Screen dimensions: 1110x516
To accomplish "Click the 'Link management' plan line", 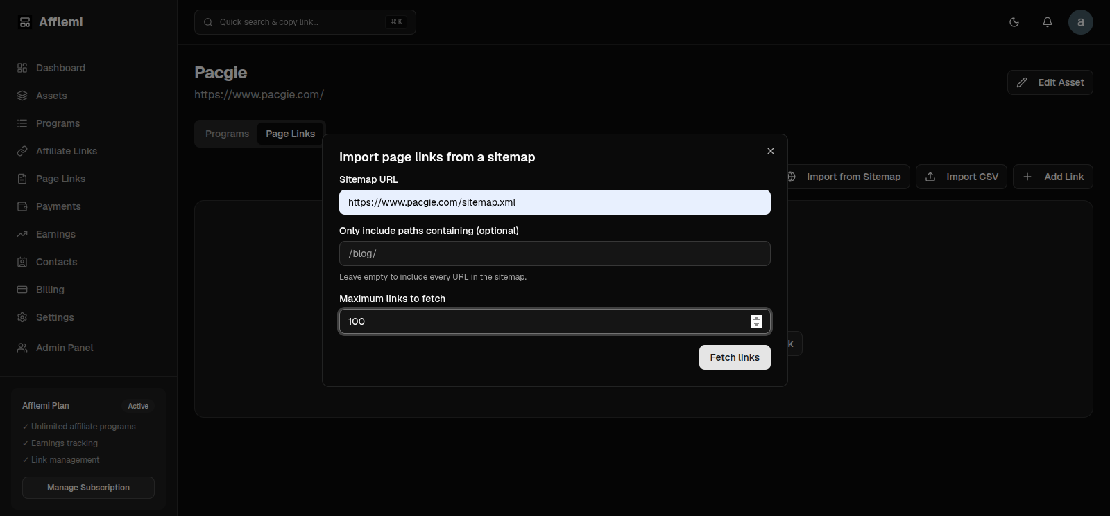I will pyautogui.click(x=61, y=460).
